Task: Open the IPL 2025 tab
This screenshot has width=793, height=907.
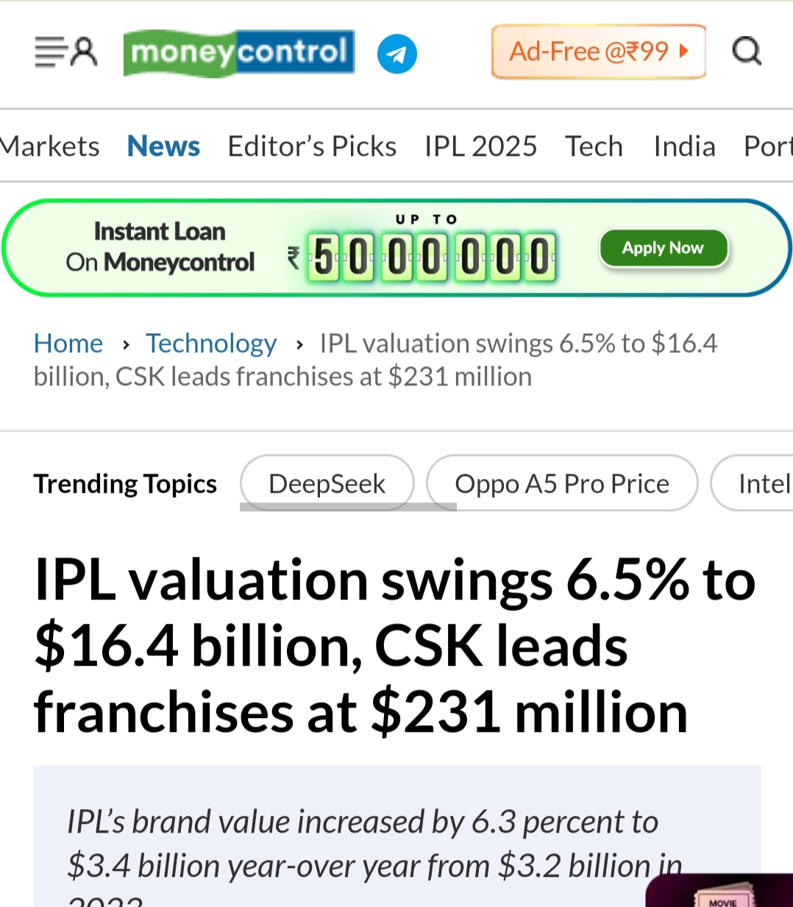Action: tap(480, 146)
